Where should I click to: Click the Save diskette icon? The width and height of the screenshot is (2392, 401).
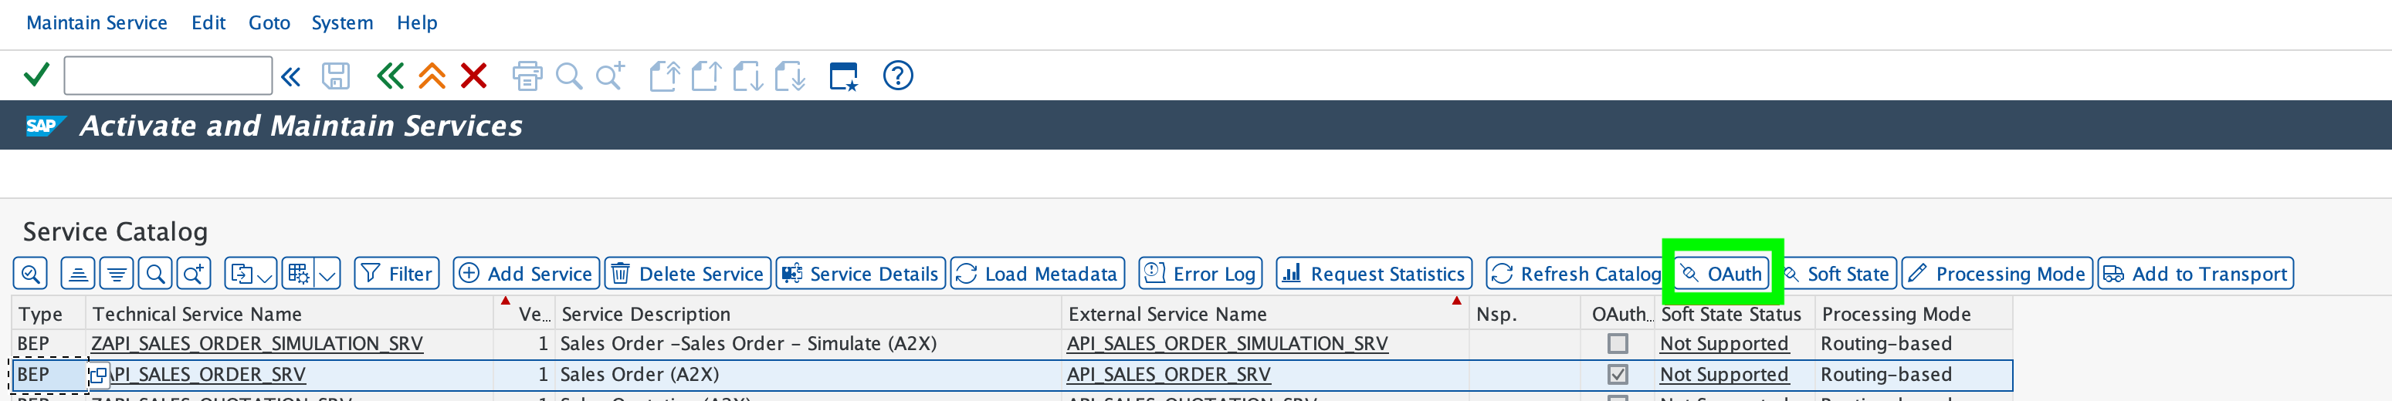click(335, 76)
